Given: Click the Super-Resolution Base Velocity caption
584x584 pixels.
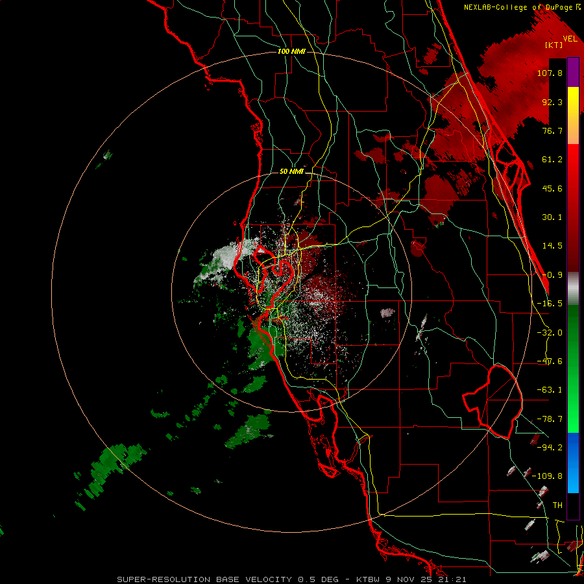Looking at the screenshot, I should tap(291, 579).
